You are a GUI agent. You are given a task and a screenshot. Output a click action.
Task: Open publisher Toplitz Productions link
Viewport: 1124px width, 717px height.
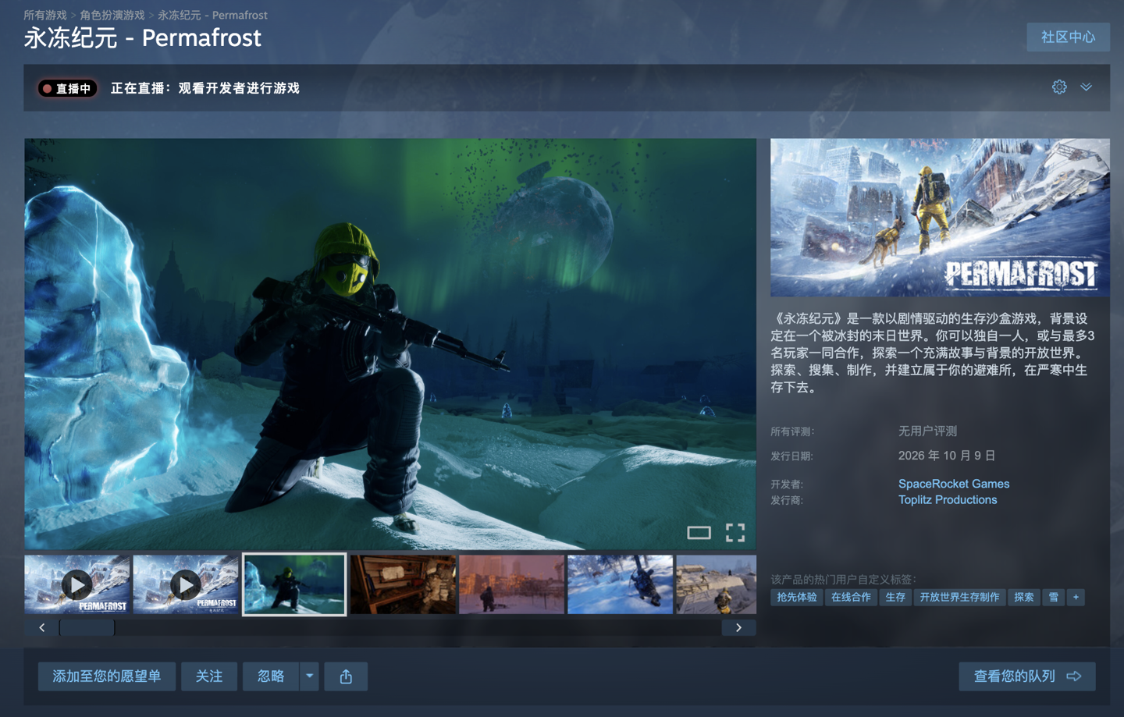tap(948, 500)
